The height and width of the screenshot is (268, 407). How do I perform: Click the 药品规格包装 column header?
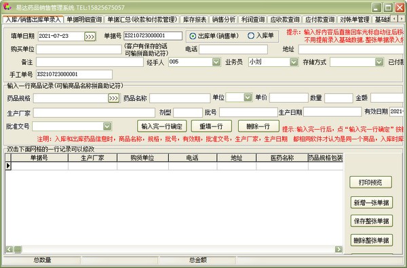click(x=326, y=158)
